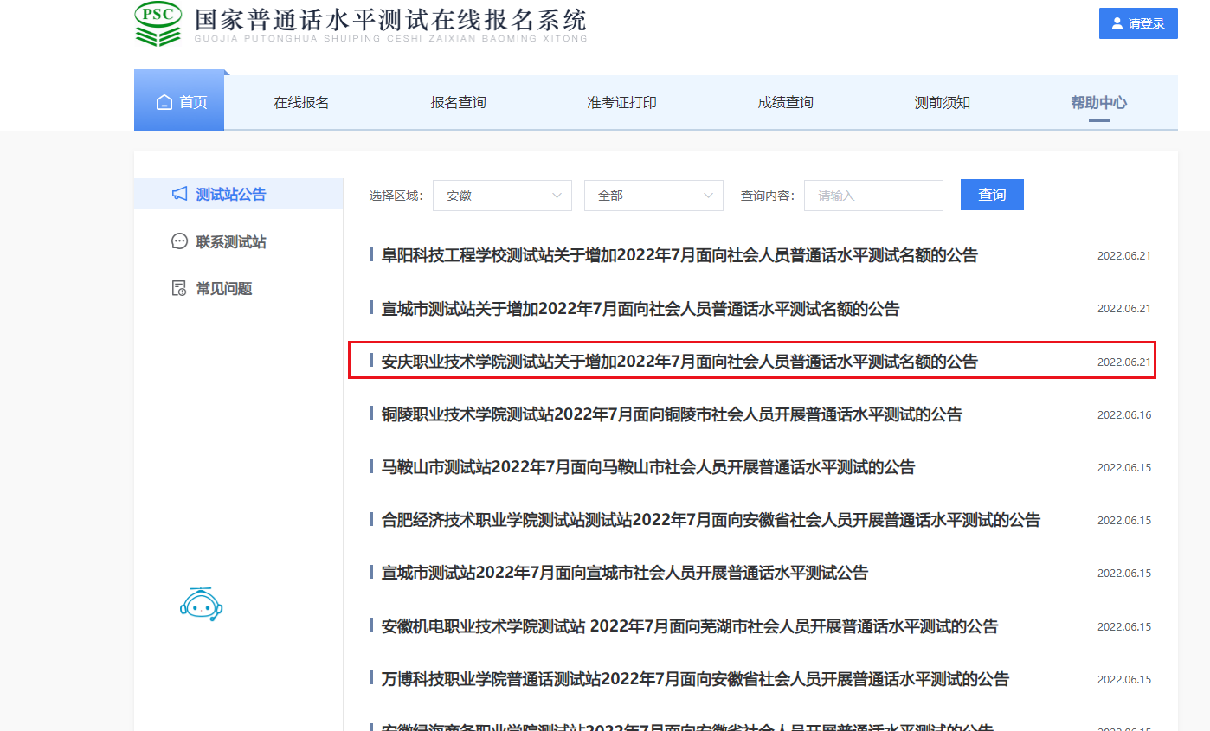Click the megaphone icon beside 测试站公告
Viewport: 1210px width, 731px height.
pos(179,194)
